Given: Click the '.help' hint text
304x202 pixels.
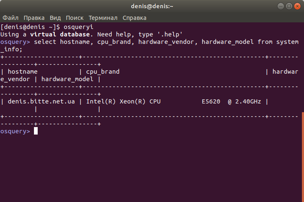Looking at the screenshot, I should (170, 34).
